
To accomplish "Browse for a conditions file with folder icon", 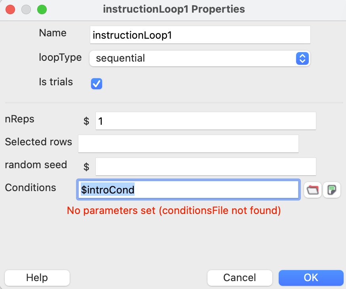I will point(313,190).
